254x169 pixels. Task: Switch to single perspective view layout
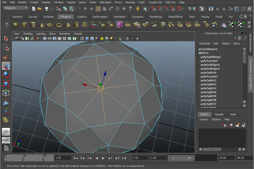pyautogui.click(x=6, y=132)
